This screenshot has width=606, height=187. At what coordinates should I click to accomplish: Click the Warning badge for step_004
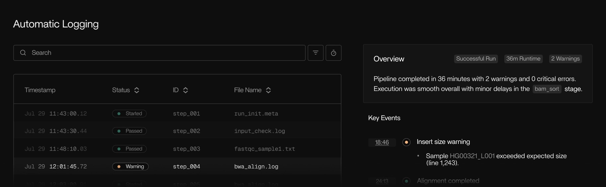(130, 166)
